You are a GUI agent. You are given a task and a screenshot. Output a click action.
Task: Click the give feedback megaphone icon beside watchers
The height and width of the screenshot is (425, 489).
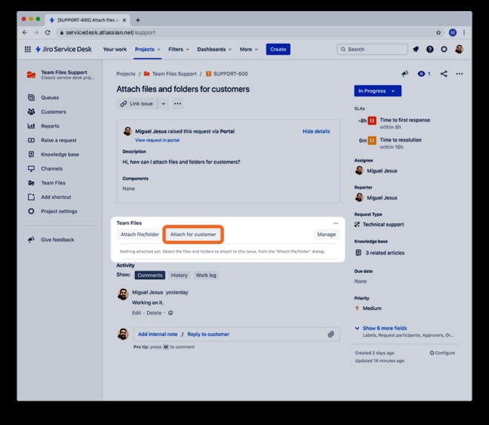(405, 74)
